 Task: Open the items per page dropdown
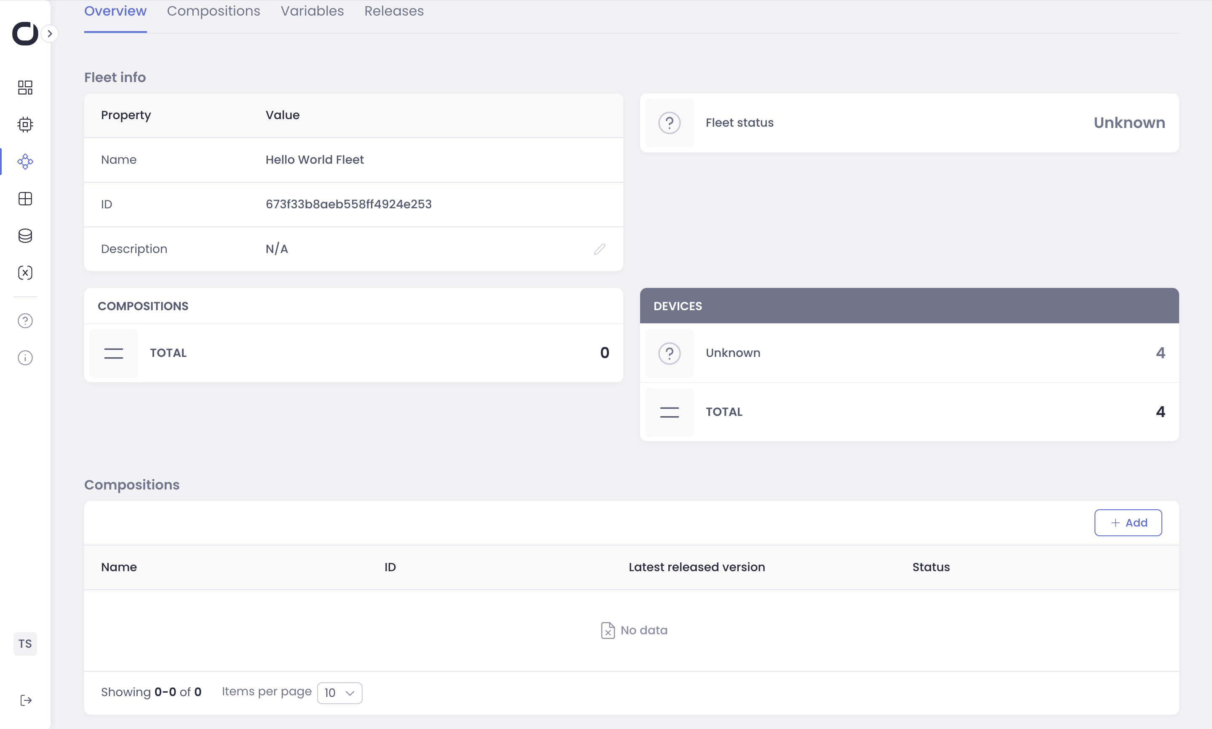tap(339, 693)
